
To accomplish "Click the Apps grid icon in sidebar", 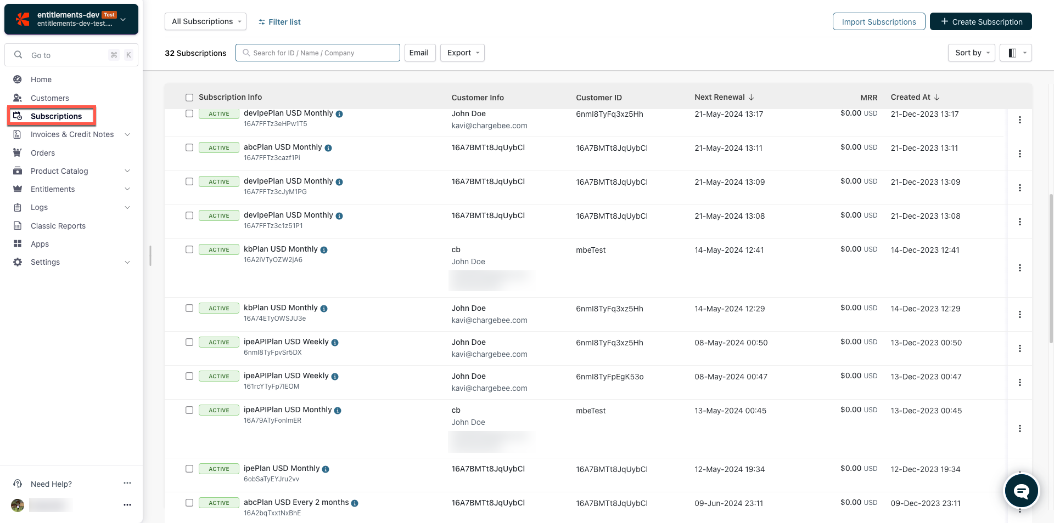I will click(18, 244).
